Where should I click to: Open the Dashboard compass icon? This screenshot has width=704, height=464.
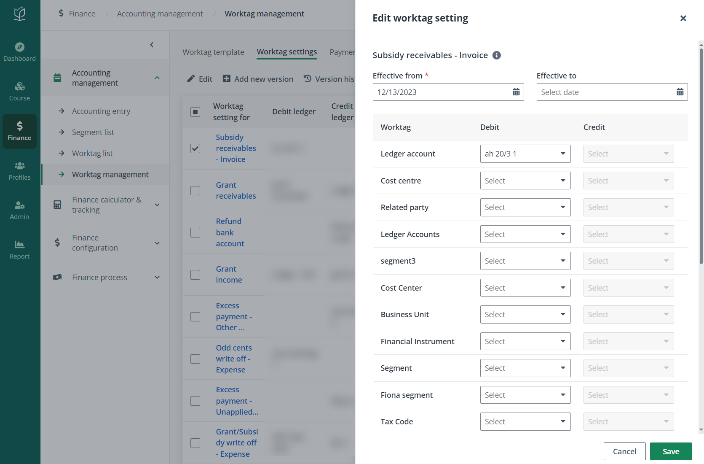[20, 47]
